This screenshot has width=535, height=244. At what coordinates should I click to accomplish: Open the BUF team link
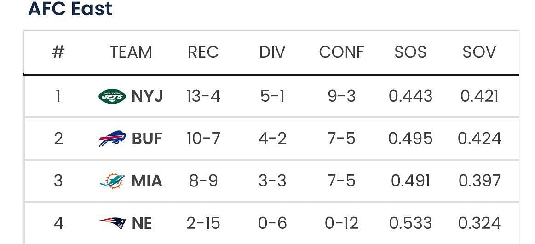(x=147, y=139)
